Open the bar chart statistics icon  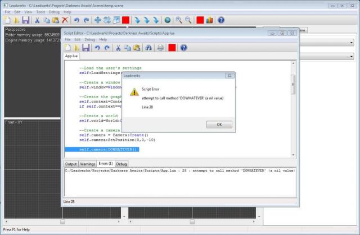pos(209,20)
